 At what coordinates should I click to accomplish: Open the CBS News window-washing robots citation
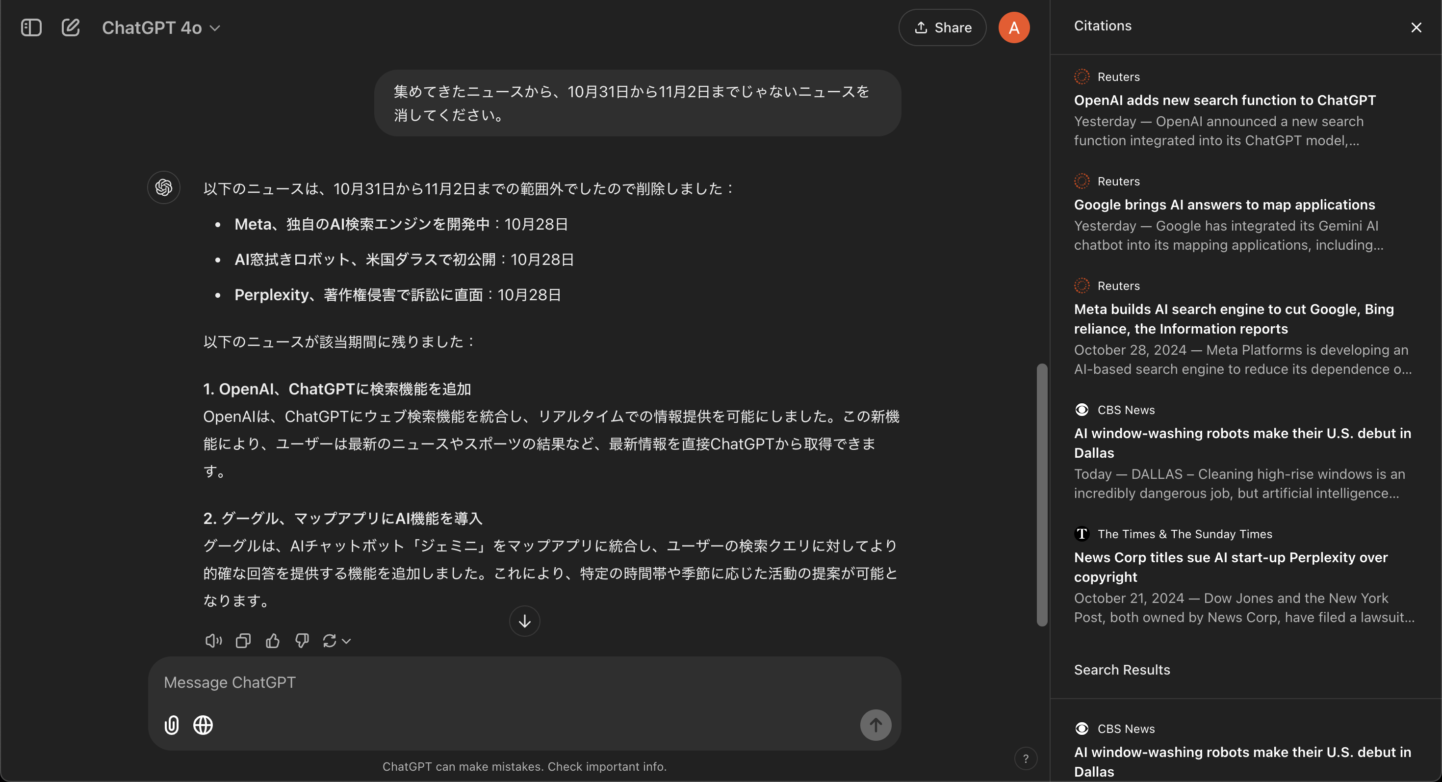point(1242,443)
